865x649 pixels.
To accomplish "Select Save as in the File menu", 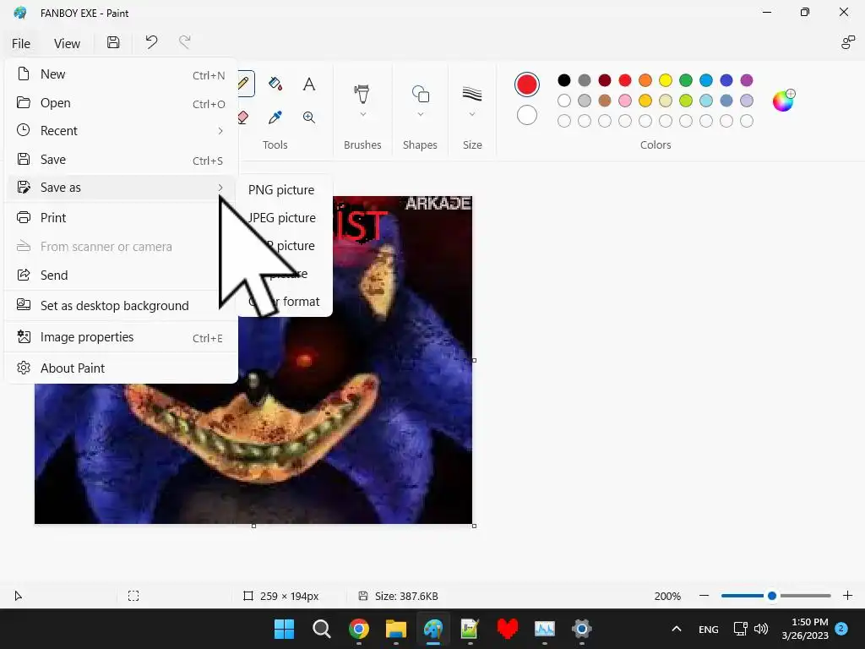I will point(122,188).
